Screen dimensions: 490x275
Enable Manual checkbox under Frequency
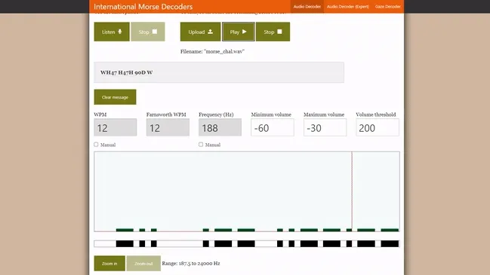(x=201, y=145)
